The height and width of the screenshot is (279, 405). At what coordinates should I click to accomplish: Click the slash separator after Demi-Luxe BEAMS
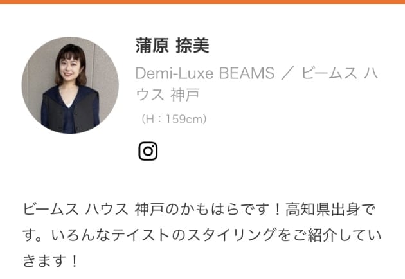click(287, 73)
